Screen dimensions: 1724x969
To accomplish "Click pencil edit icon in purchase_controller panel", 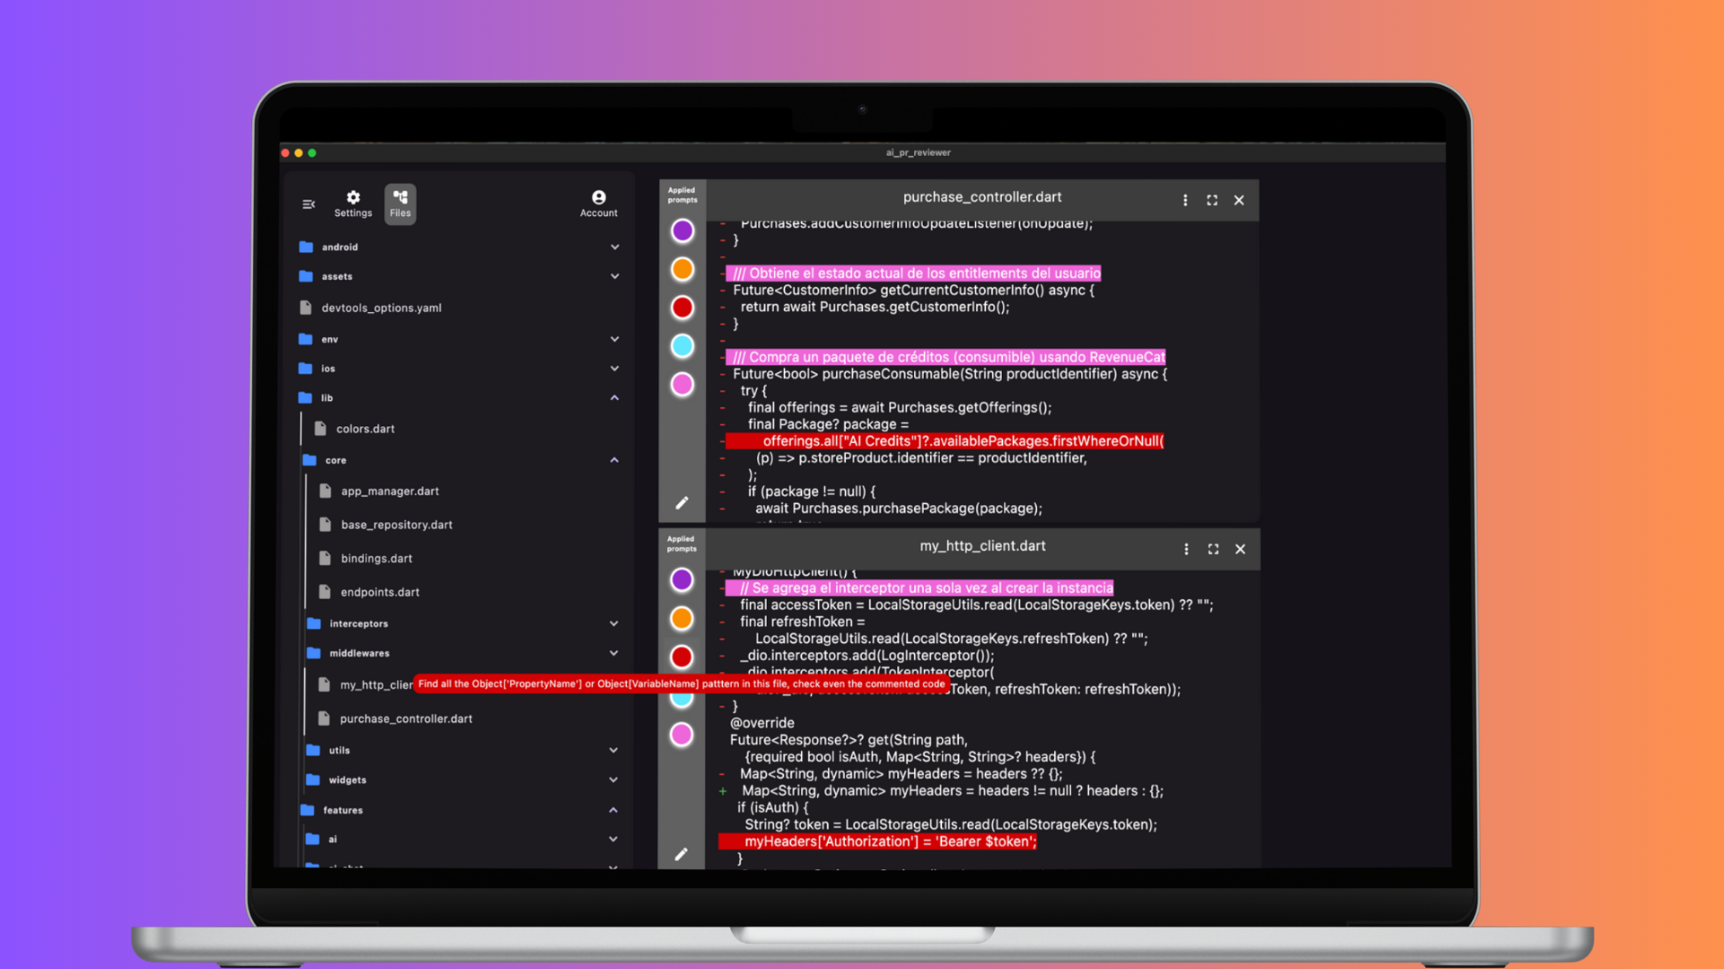I will point(682,502).
